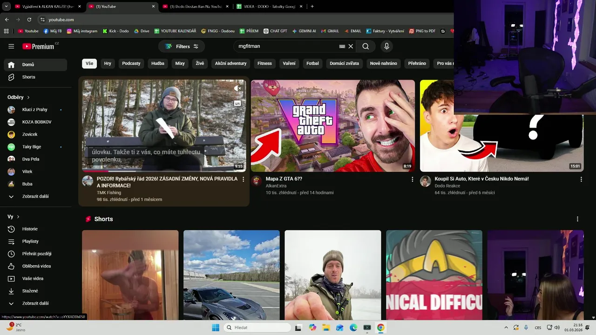Open Buba channel in subscriptions
The image size is (596, 335).
pyautogui.click(x=35, y=184)
